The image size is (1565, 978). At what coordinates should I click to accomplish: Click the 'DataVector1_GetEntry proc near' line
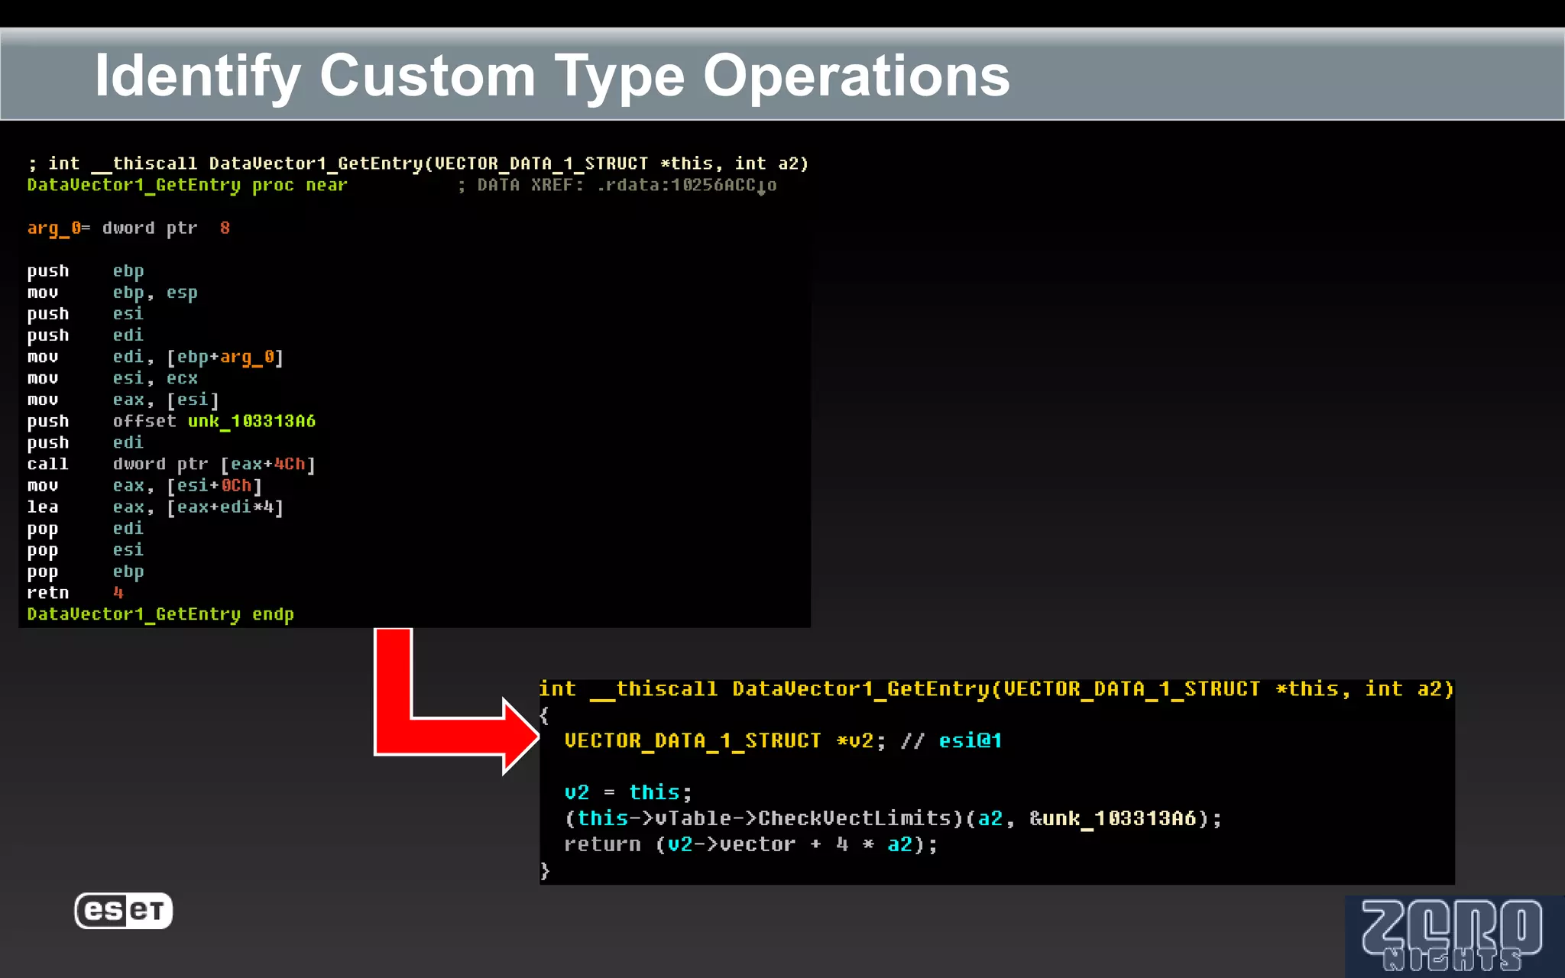pyautogui.click(x=187, y=185)
